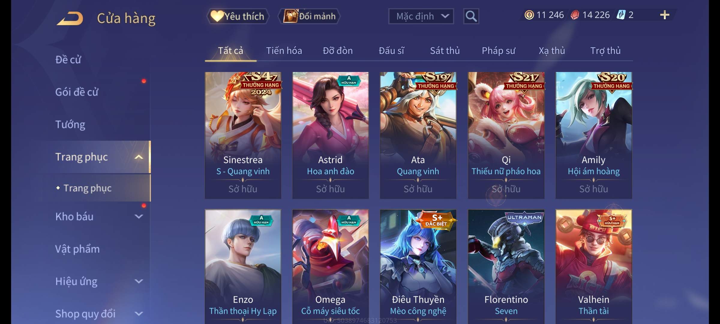Click the gold coin currency icon
This screenshot has height=324, width=720.
click(x=529, y=15)
